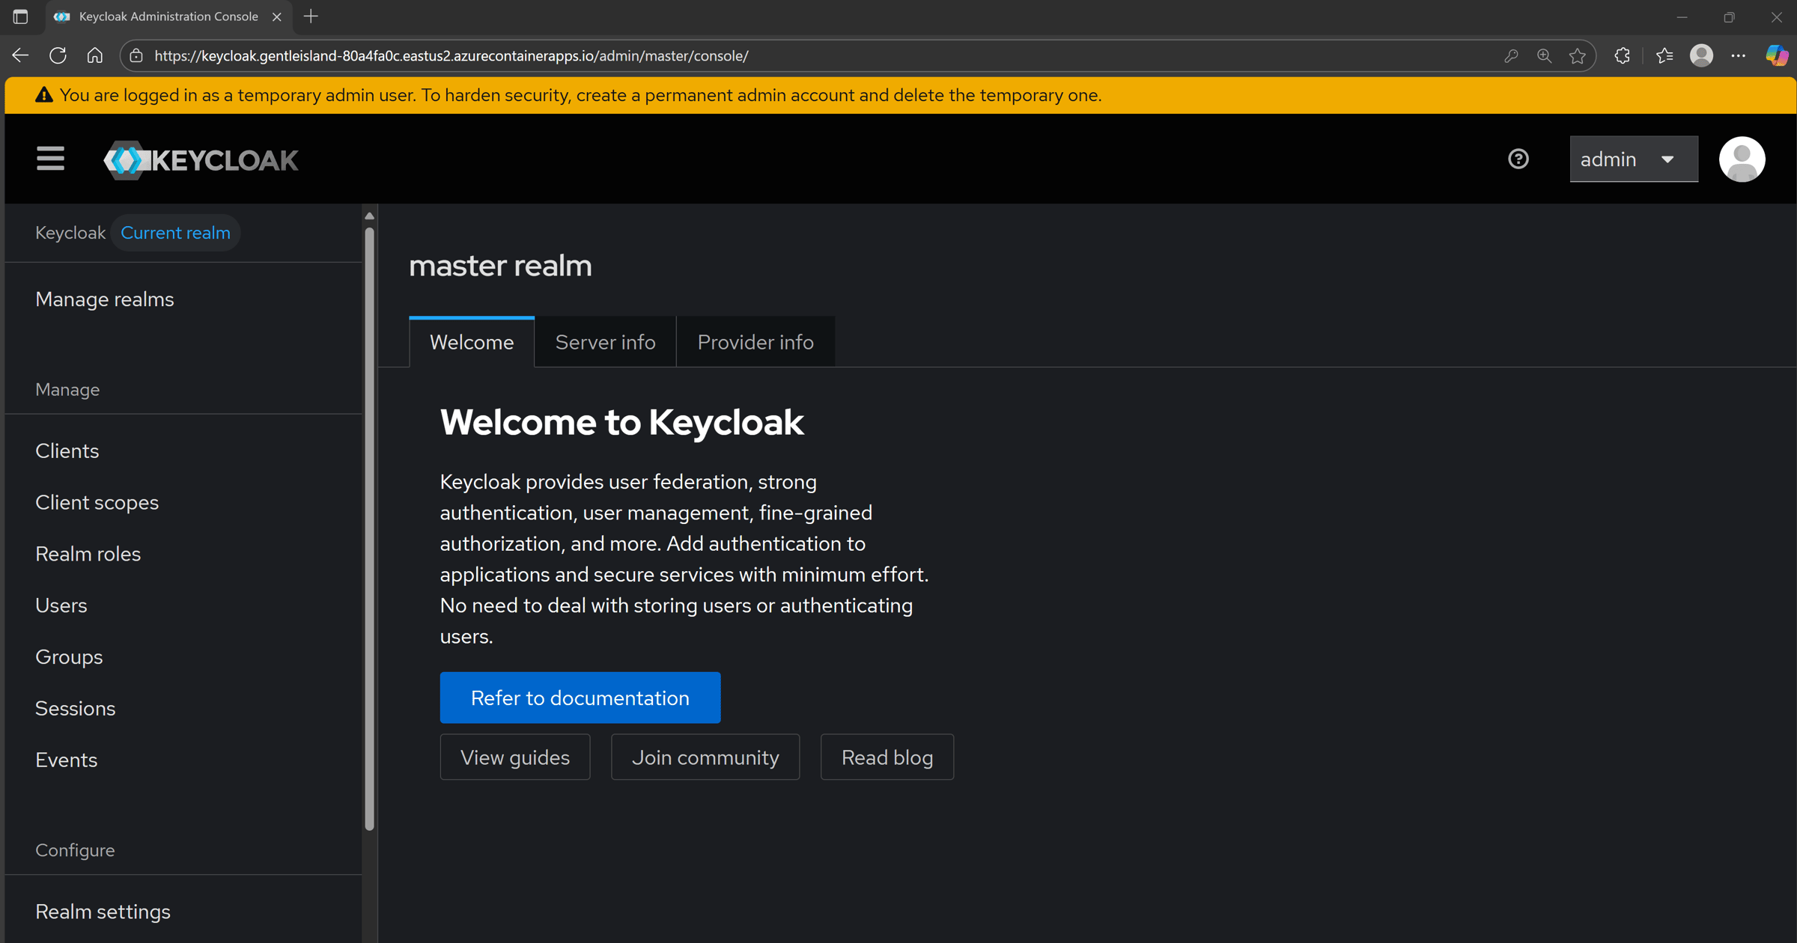Open browser settings ellipsis menu
This screenshot has width=1797, height=943.
pyautogui.click(x=1738, y=55)
